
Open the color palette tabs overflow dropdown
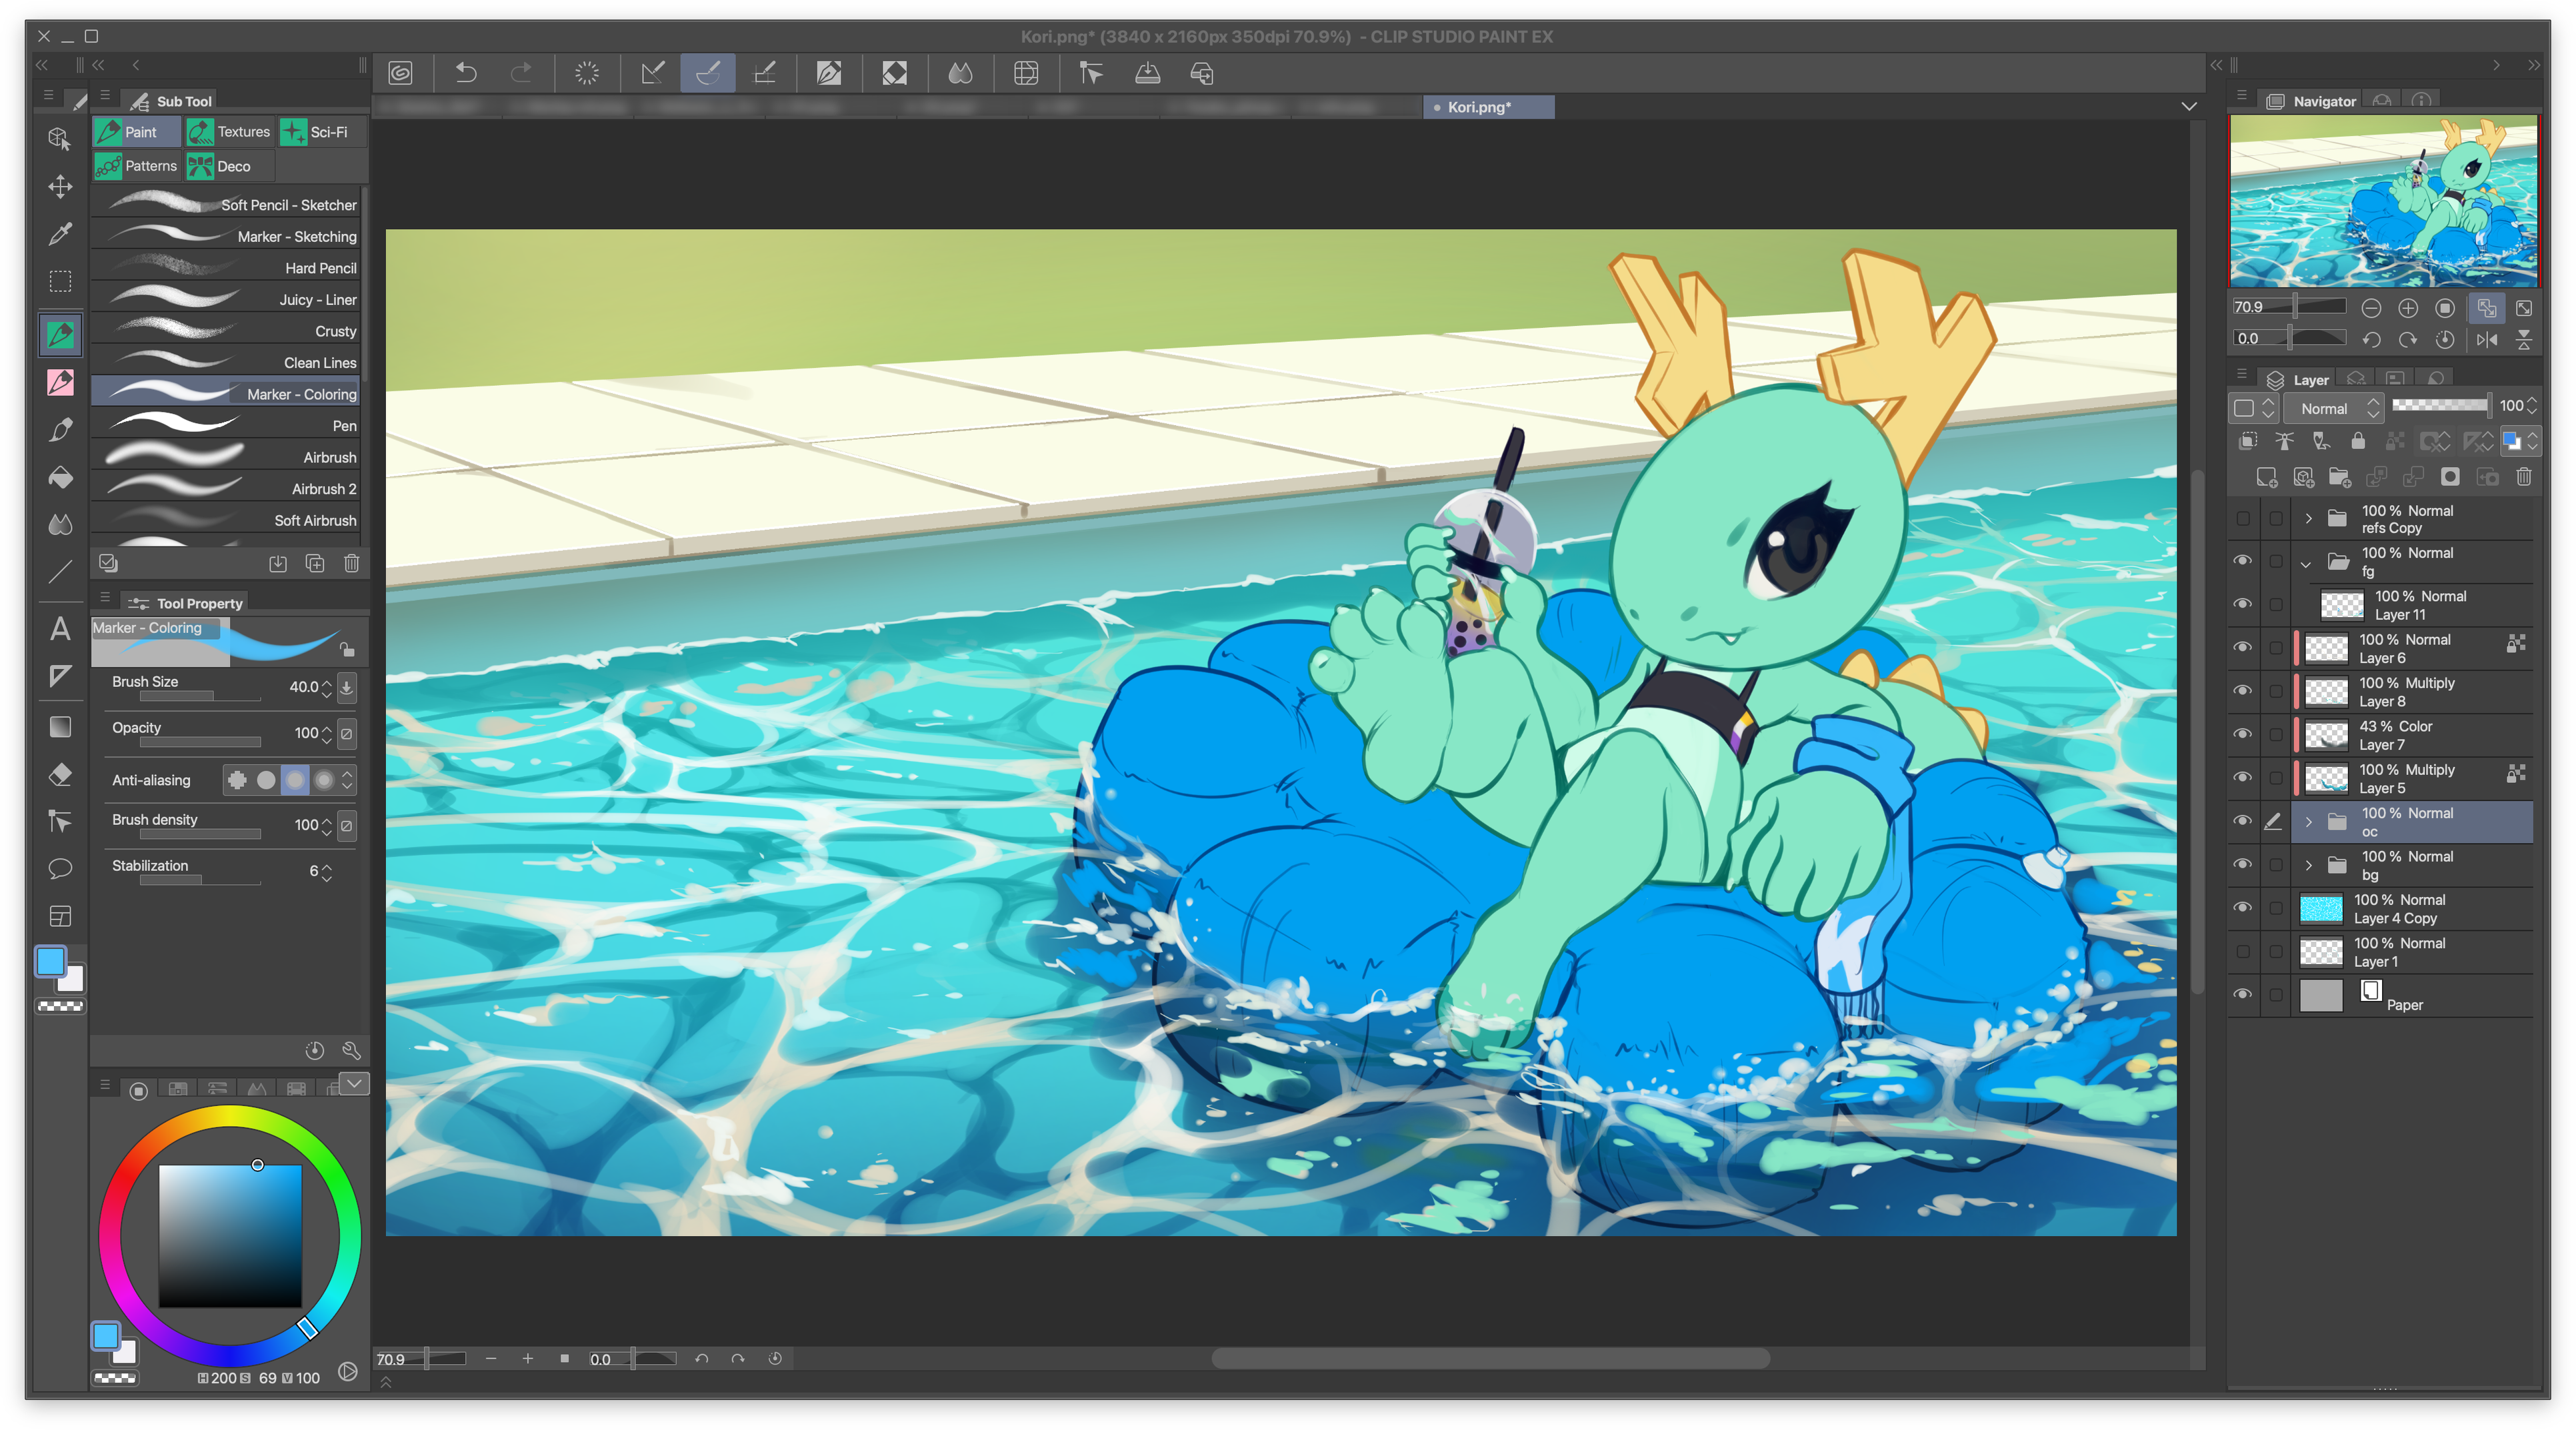[x=354, y=1084]
